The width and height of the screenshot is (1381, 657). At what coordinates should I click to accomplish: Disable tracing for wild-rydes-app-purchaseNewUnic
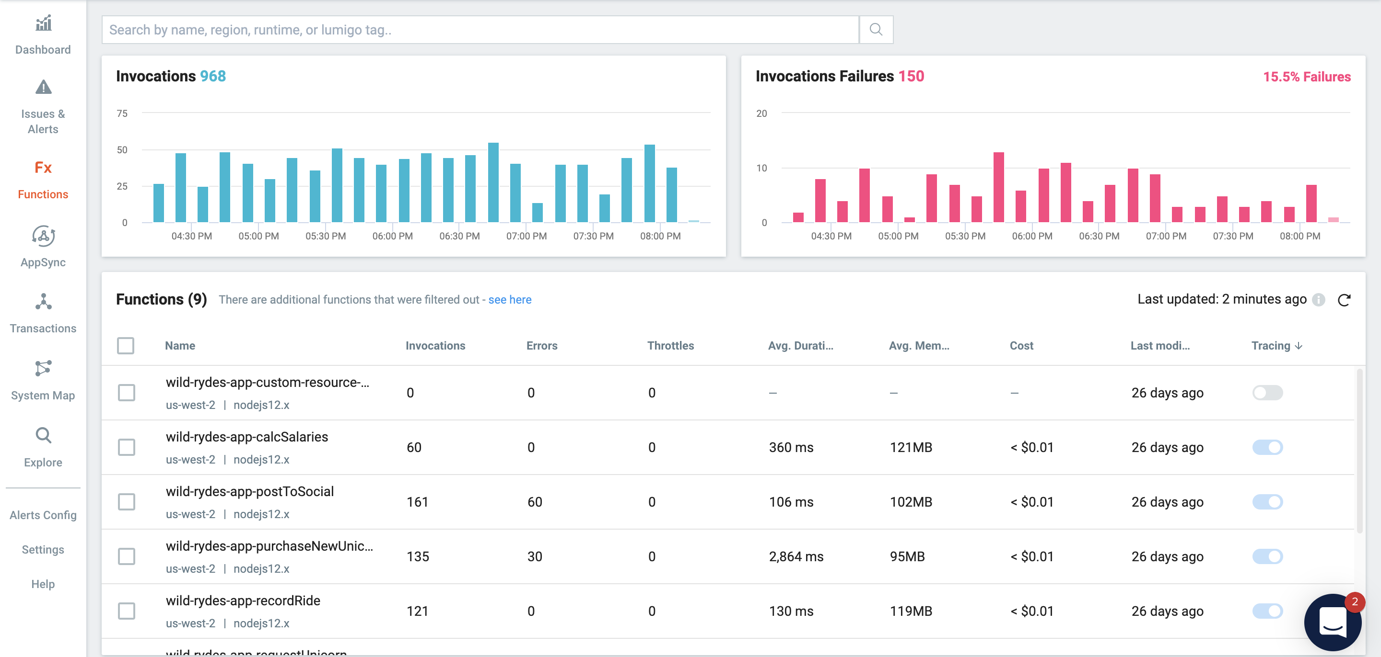(1267, 557)
